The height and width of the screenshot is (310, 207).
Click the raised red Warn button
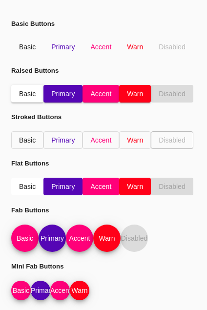pos(135,94)
